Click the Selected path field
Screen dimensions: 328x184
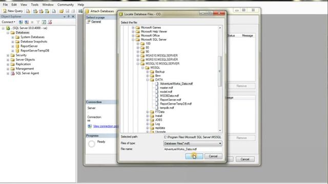193,137
